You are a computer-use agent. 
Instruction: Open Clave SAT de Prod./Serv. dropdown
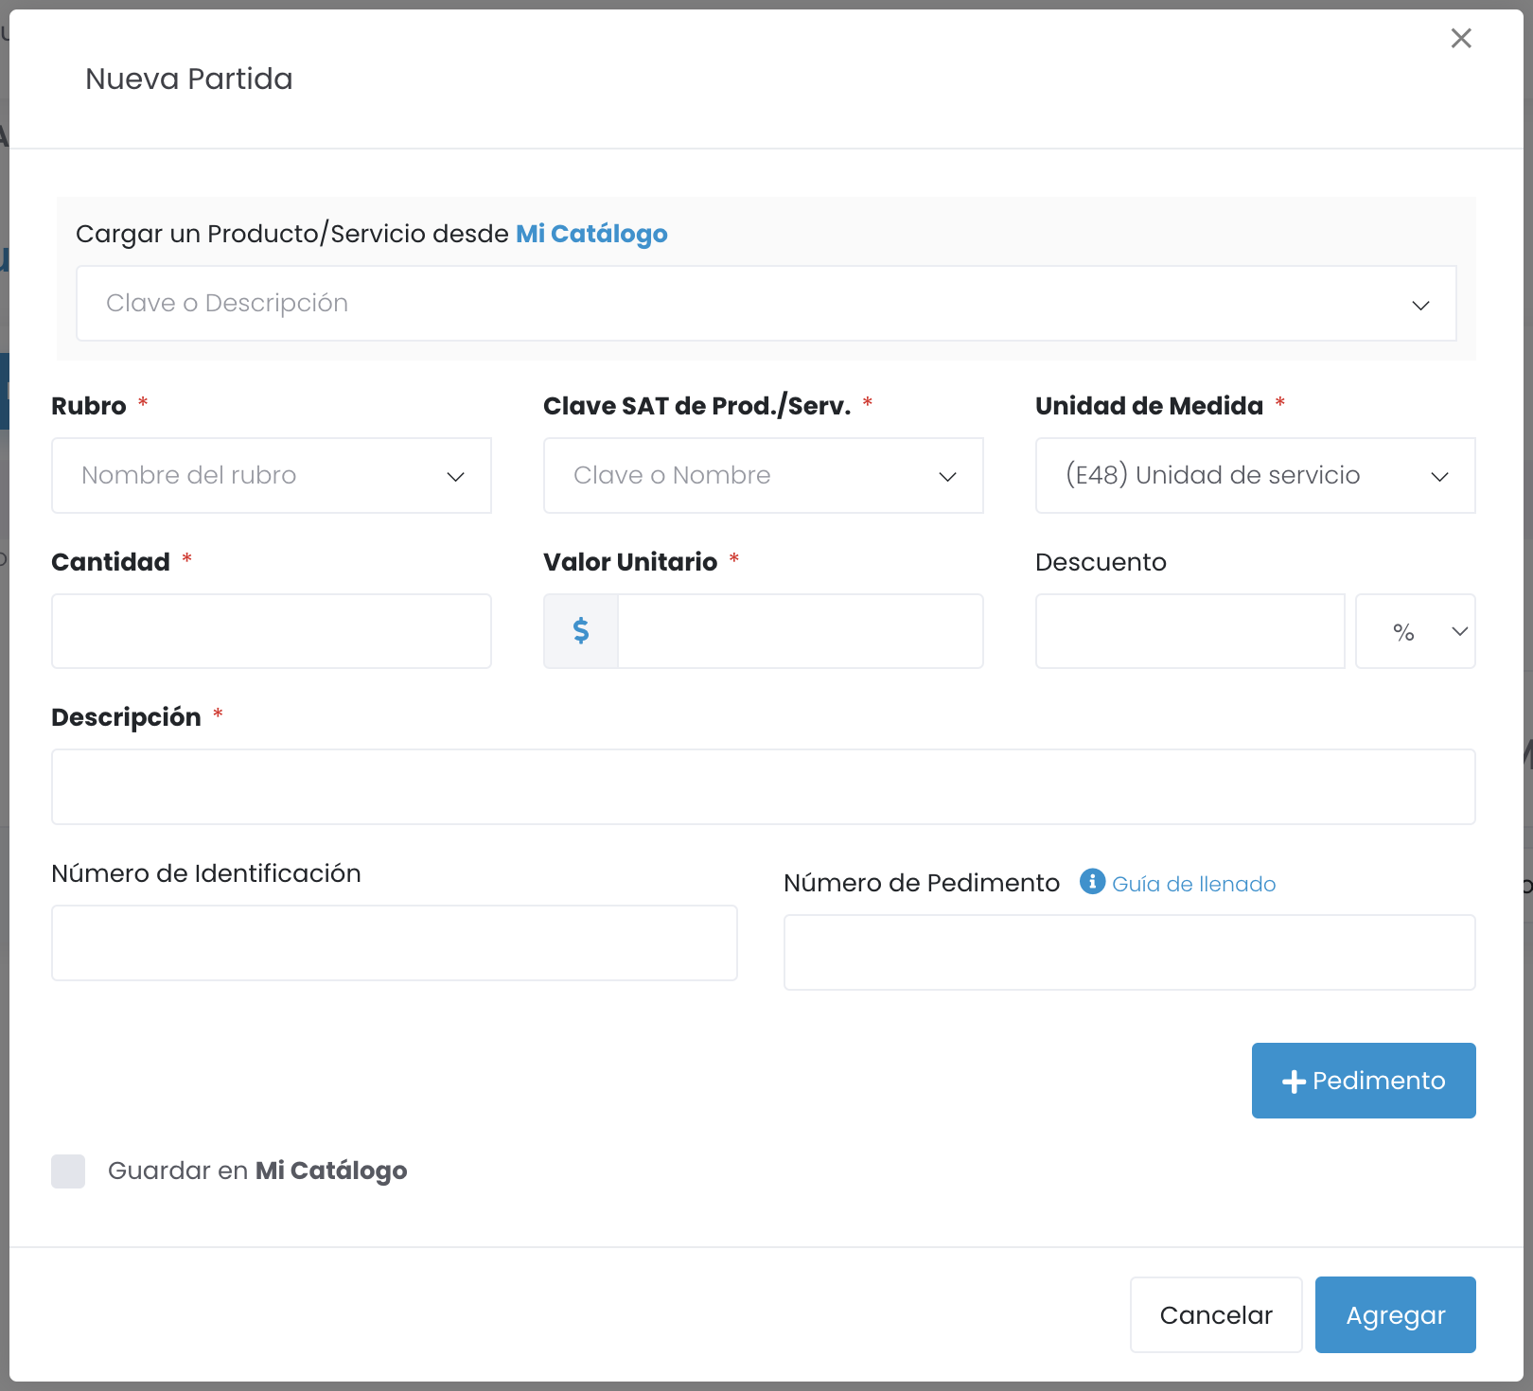pyautogui.click(x=763, y=476)
